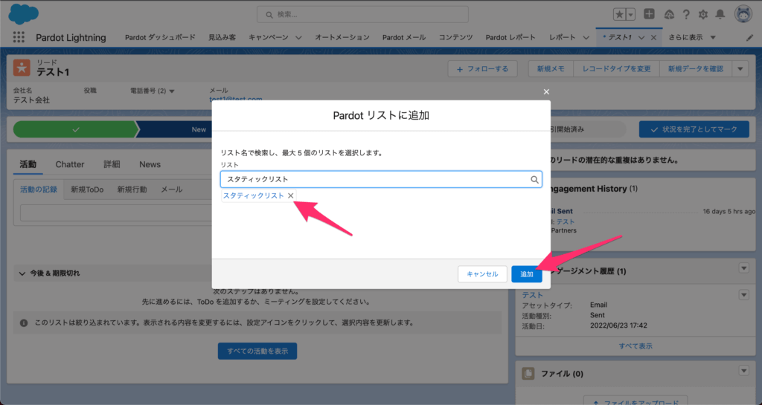The image size is (762, 405).
Task: Select the 活動の記録 sub-tab
Action: (39, 189)
